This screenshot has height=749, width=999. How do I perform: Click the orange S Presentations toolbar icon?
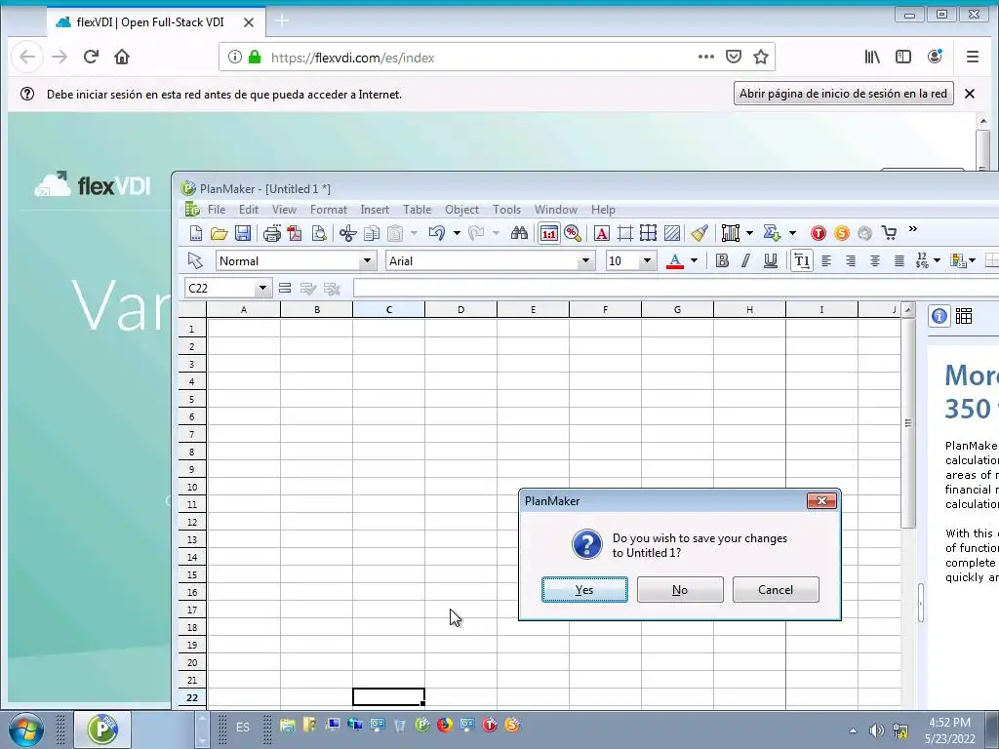(842, 234)
